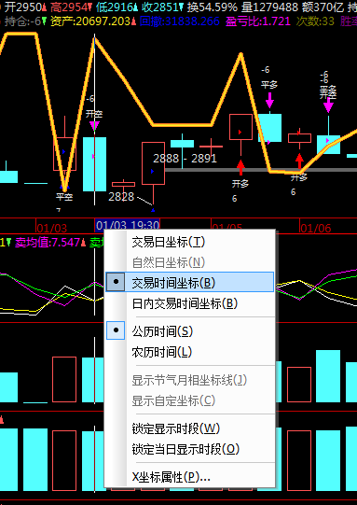Click 持仓:-6 position readout
The height and width of the screenshot is (505, 357).
pyautogui.click(x=22, y=21)
